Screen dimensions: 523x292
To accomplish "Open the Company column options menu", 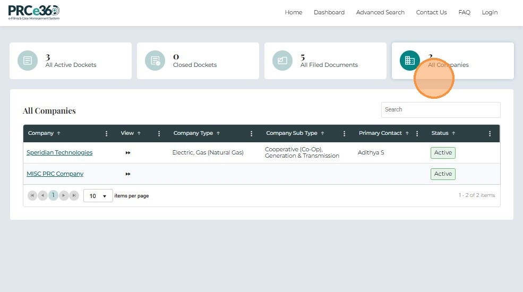I will coord(107,134).
